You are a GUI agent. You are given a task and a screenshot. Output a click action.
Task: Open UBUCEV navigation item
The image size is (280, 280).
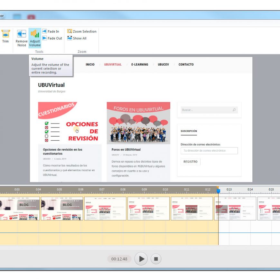click(x=163, y=64)
